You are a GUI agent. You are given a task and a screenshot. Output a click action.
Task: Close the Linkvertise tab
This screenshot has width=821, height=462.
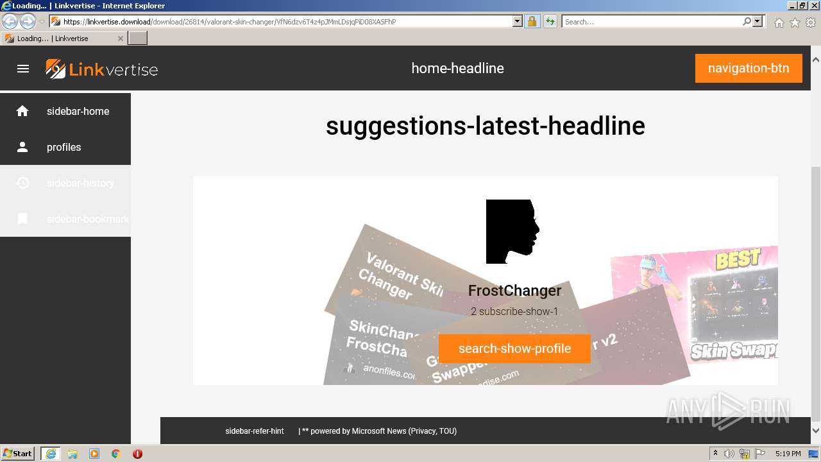pos(120,38)
